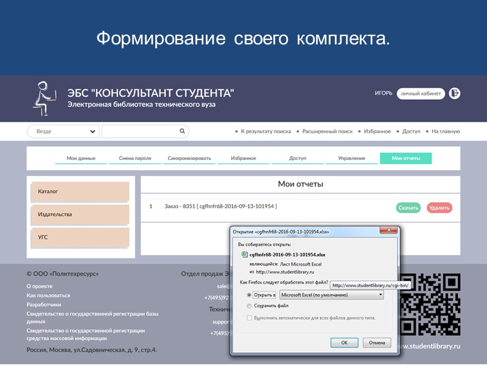Open the "Издательства" sidebar item
Screen dimensions: 487x365
click(80, 215)
